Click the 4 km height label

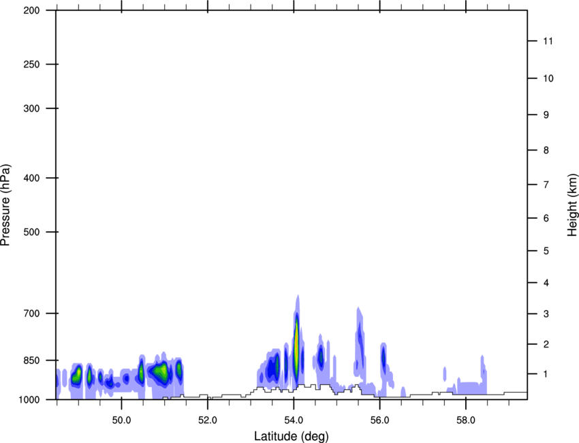pos(546,283)
